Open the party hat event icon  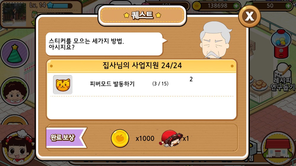pyautogui.click(x=15, y=53)
